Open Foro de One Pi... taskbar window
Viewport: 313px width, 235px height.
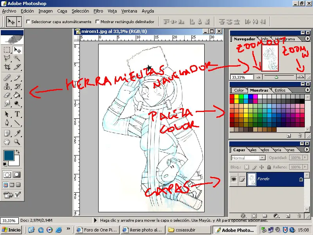click(x=97, y=230)
